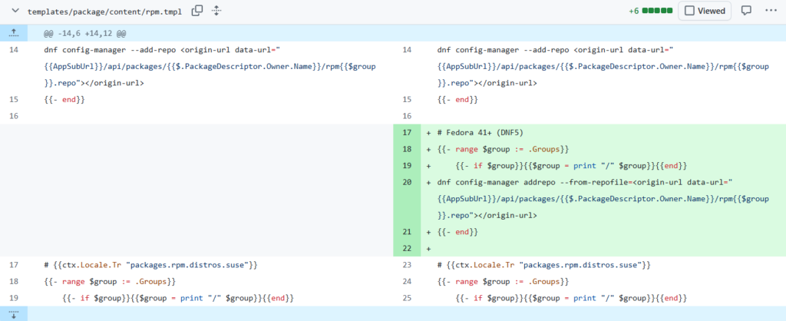The width and height of the screenshot is (786, 321).
Task: Expand hidden lines below at the bottom
Action: click(x=14, y=313)
